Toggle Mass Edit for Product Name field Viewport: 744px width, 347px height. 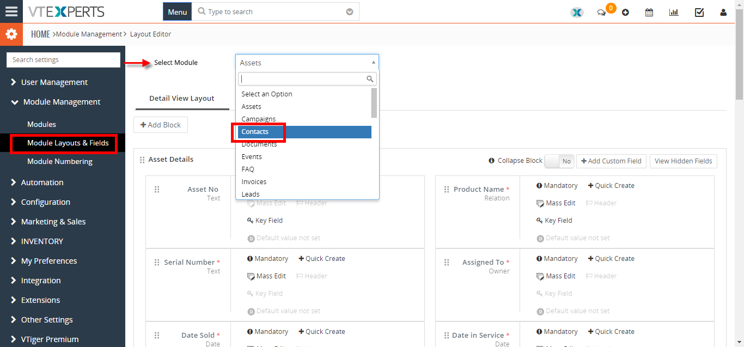[x=556, y=203]
